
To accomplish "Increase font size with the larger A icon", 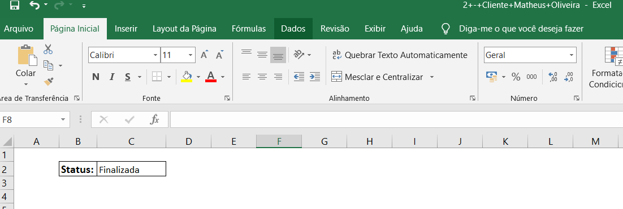I will pos(204,55).
